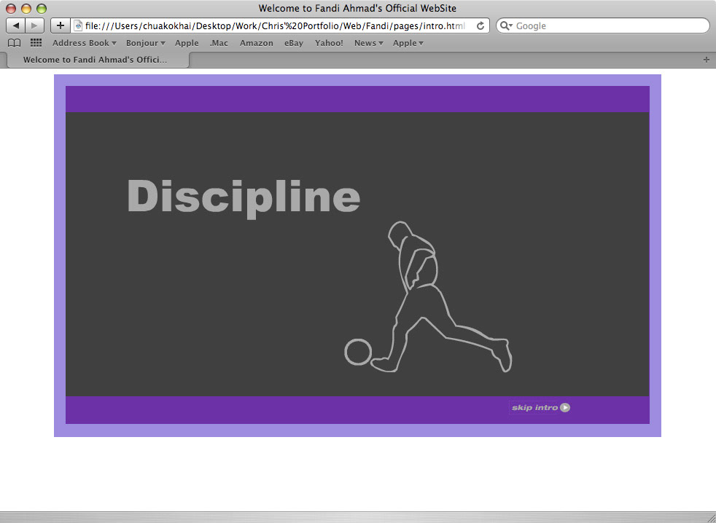Reload the page with the refresh icon
The height and width of the screenshot is (523, 716).
tap(480, 26)
